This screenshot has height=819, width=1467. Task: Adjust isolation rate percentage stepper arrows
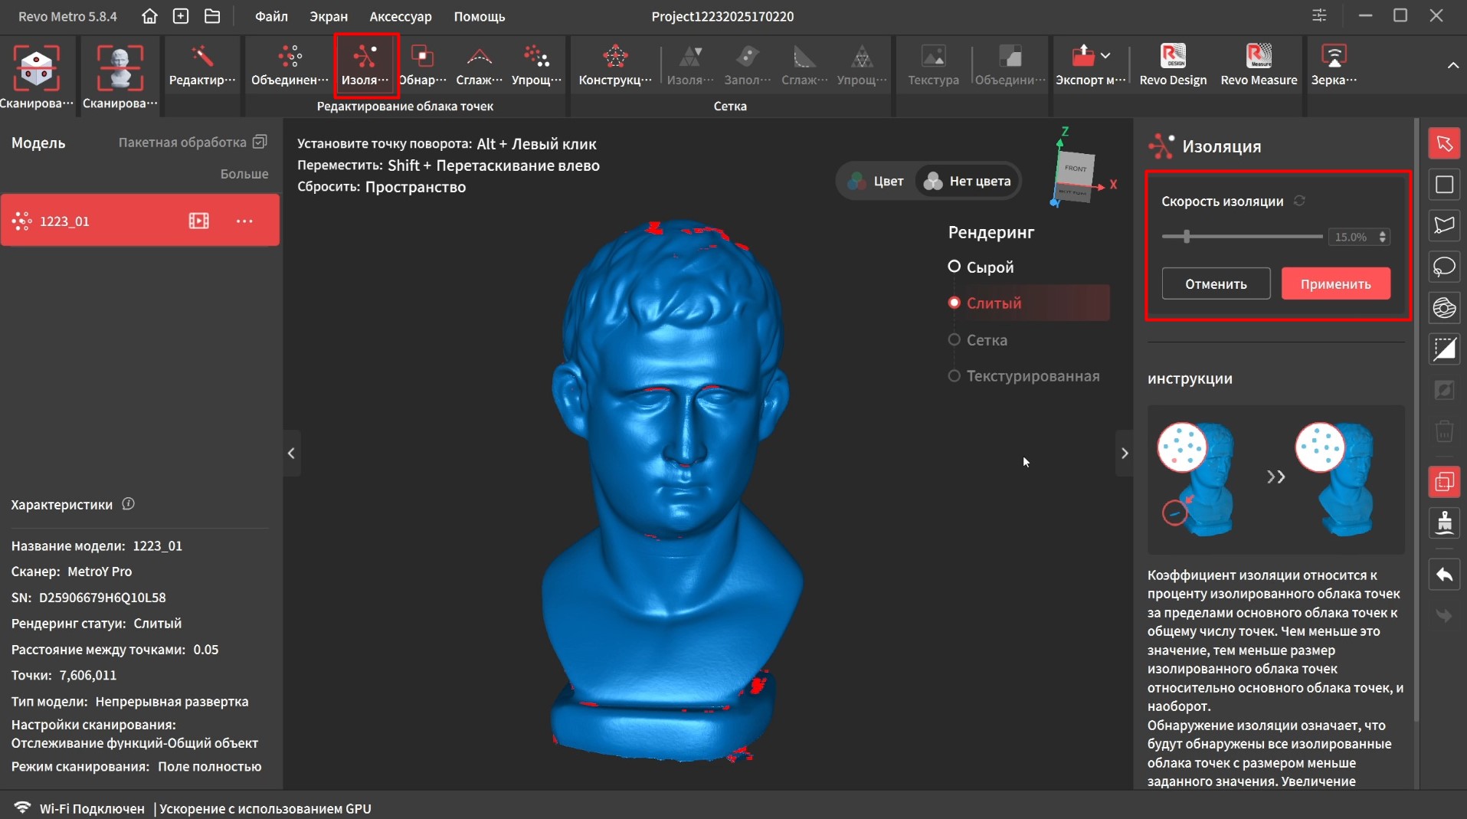pyautogui.click(x=1383, y=237)
